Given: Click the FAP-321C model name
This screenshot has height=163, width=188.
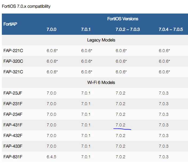Looking at the screenshot, I should click(13, 72).
